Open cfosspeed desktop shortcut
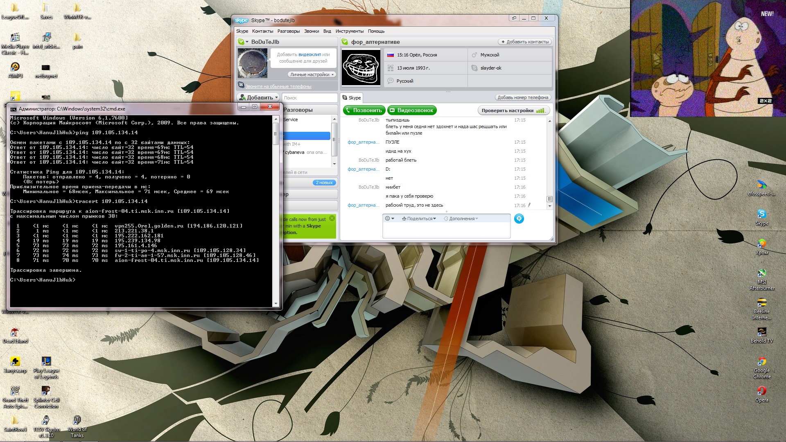 point(761,188)
